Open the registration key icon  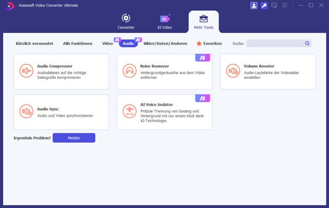pos(264,5)
